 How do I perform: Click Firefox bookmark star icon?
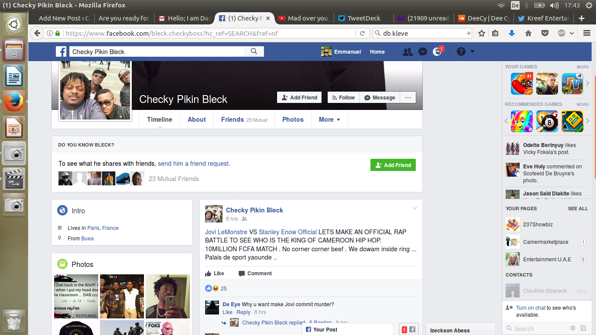pos(482,33)
